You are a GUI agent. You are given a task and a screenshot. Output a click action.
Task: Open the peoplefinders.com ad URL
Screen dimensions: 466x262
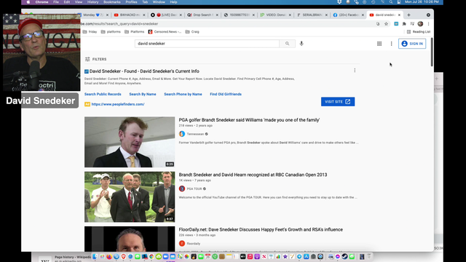click(x=118, y=104)
